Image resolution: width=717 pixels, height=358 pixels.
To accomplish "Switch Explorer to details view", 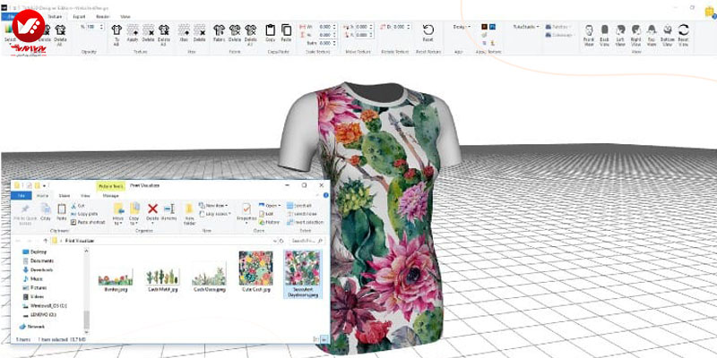I will (x=316, y=339).
